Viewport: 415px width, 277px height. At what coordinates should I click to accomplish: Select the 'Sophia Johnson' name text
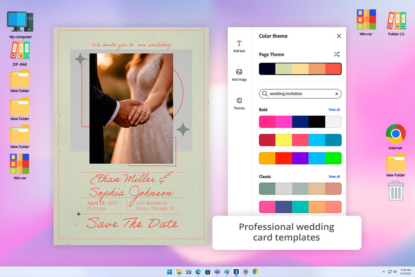click(131, 193)
